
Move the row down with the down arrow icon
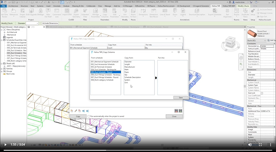pyautogui.click(x=88, y=111)
